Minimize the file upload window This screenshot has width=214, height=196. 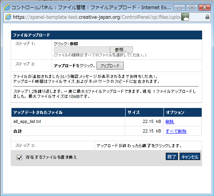pyautogui.click(x=179, y=8)
